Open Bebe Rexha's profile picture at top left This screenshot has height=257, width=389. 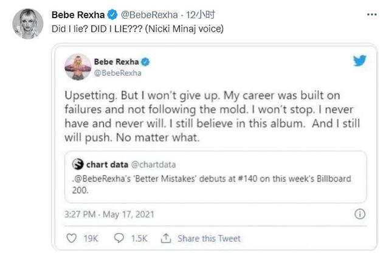pyautogui.click(x=28, y=24)
